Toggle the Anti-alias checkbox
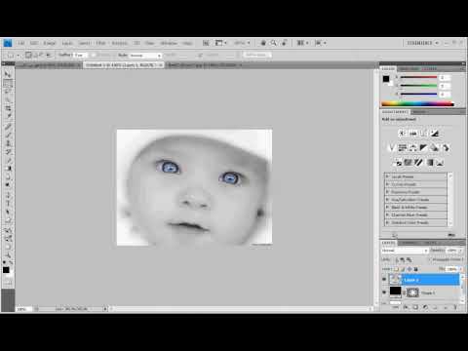The height and width of the screenshot is (351, 468). [94, 55]
